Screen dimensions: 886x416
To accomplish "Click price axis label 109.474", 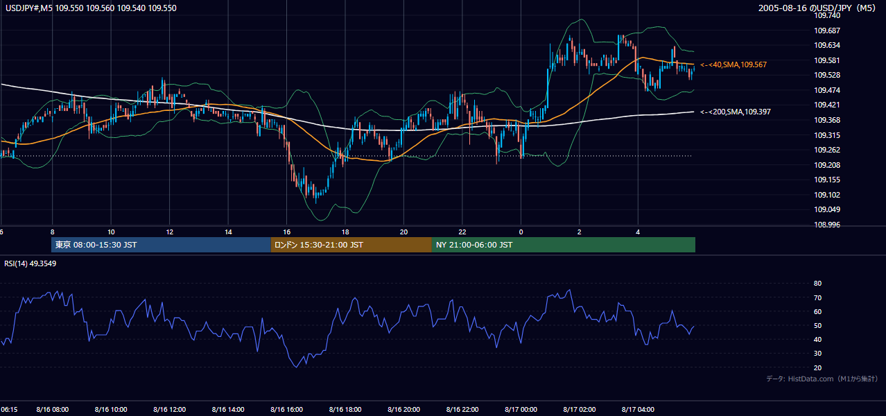I will (x=826, y=90).
